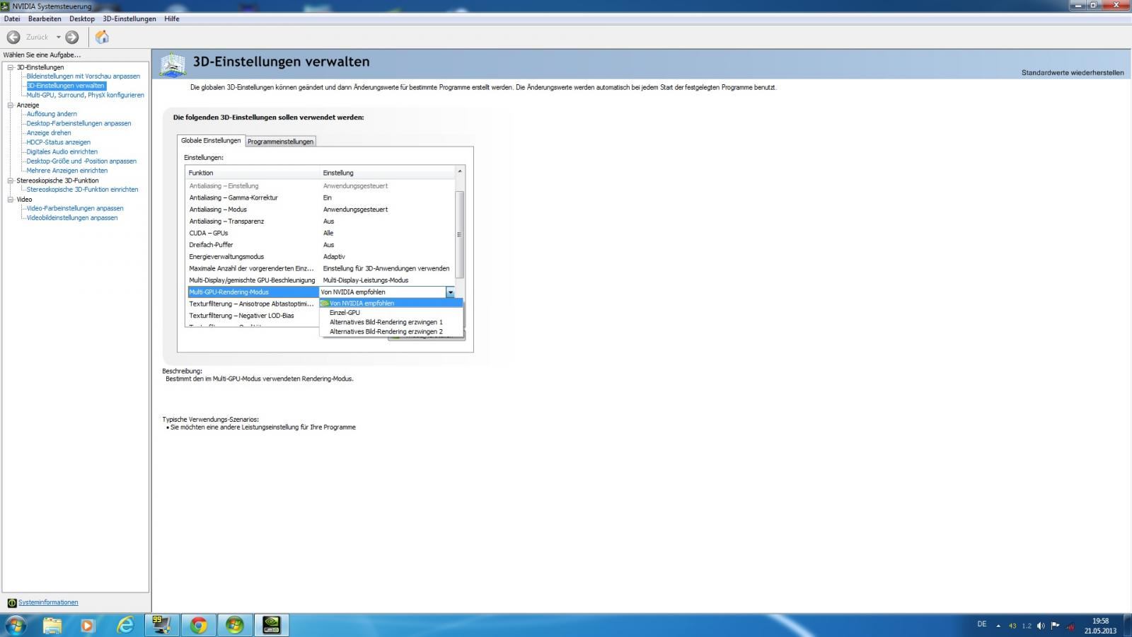This screenshot has height=637, width=1132.
Task: Open the back history dropdown arrow
Action: click(59, 37)
